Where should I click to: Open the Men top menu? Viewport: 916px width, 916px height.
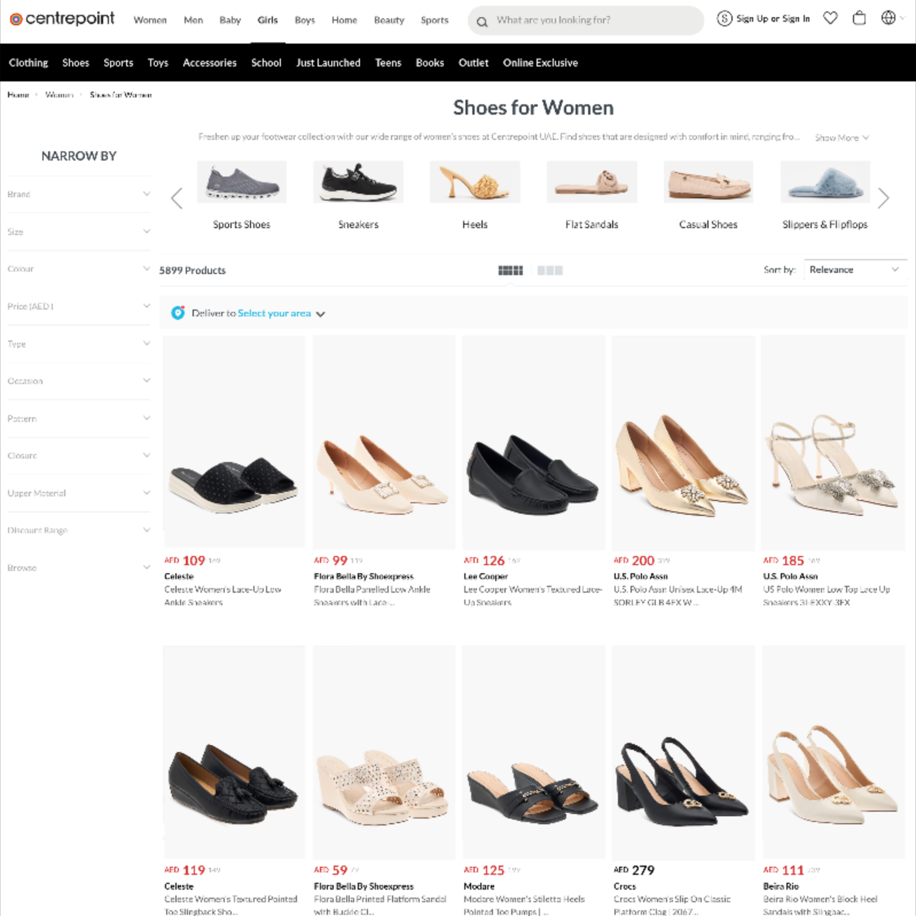tap(193, 20)
